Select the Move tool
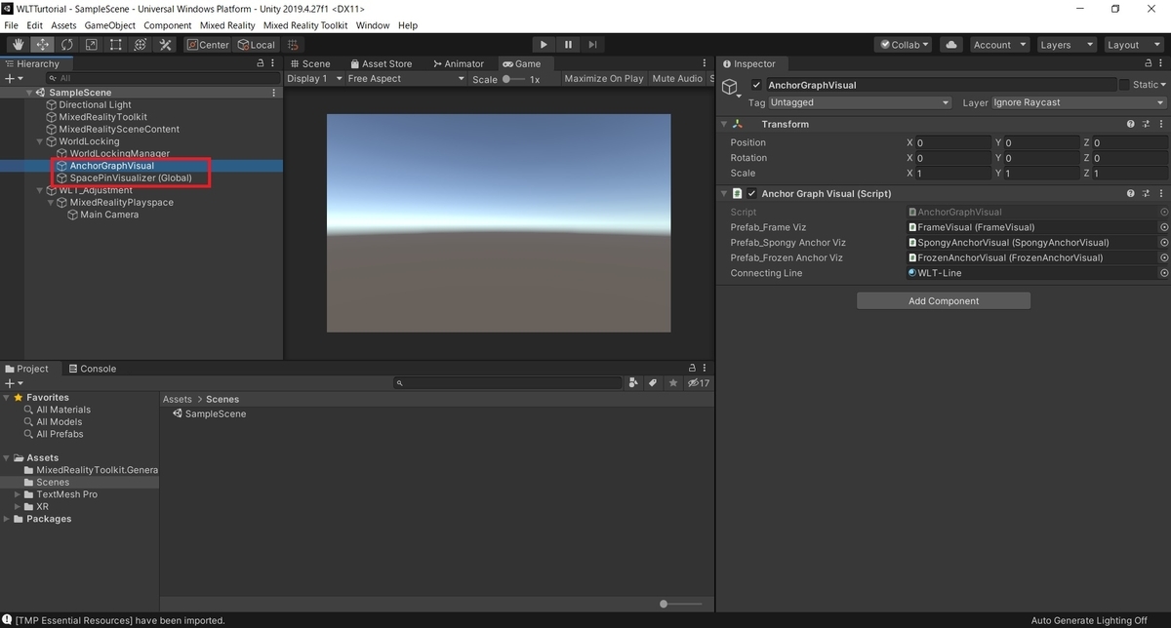 [43, 45]
